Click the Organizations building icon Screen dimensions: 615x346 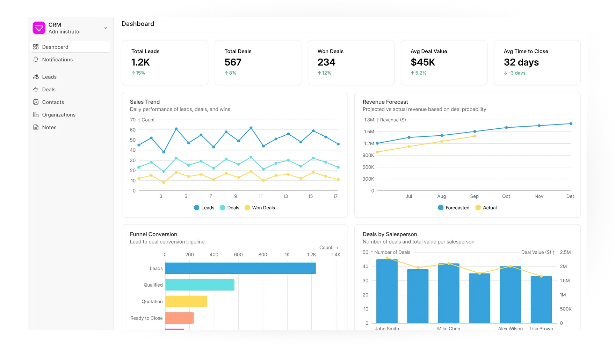tap(36, 115)
